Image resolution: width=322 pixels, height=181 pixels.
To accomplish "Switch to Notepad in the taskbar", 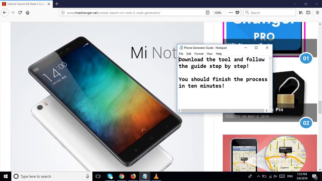I will [145, 176].
